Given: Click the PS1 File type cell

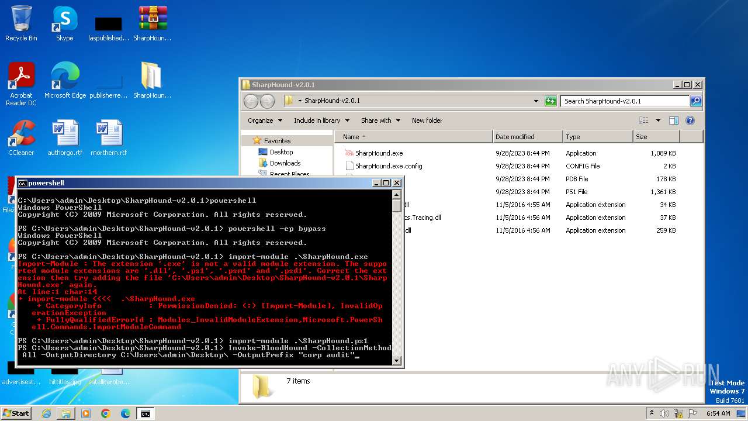Looking at the screenshot, I should tap(576, 192).
